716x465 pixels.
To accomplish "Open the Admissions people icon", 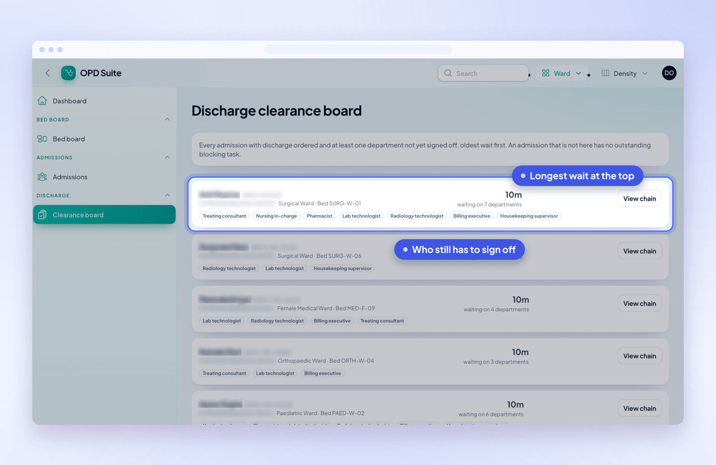I will [x=42, y=177].
